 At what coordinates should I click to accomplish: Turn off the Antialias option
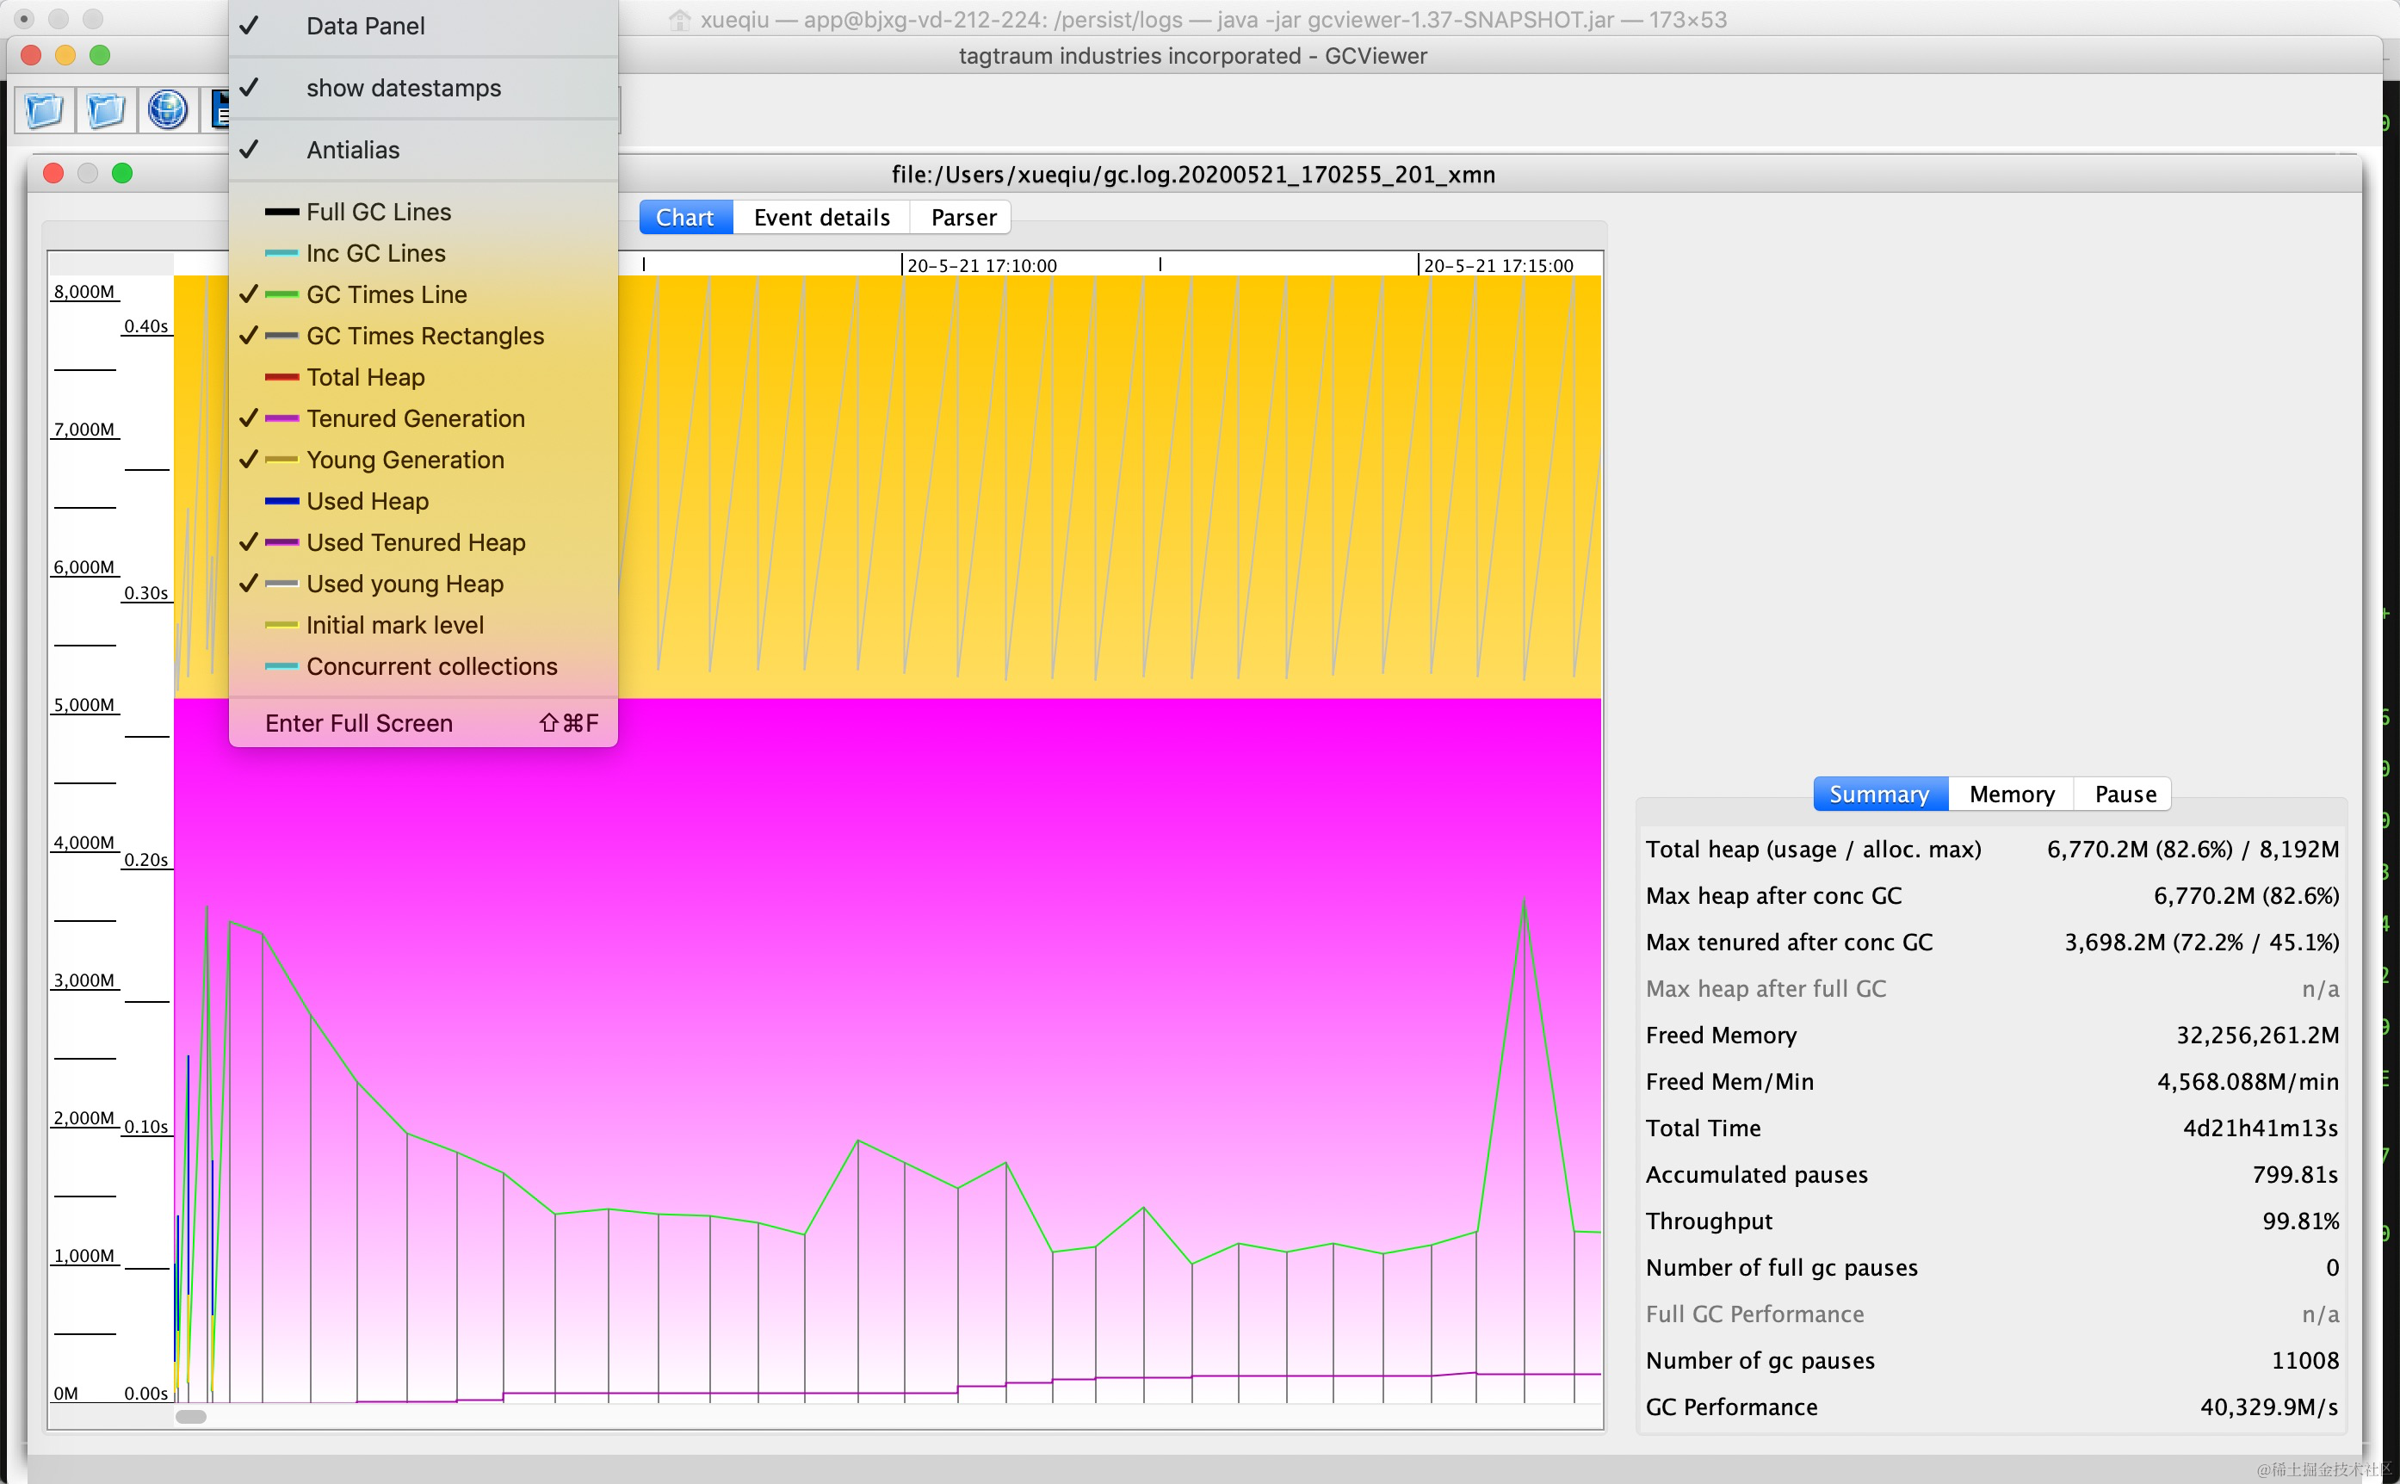[352, 150]
